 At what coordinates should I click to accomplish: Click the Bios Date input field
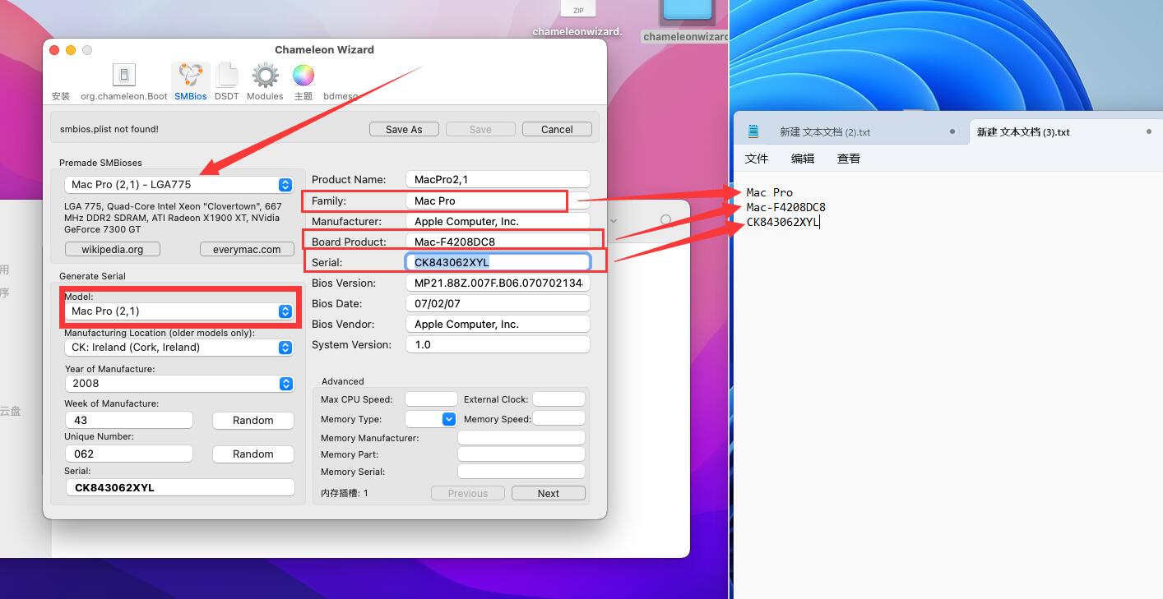(498, 303)
